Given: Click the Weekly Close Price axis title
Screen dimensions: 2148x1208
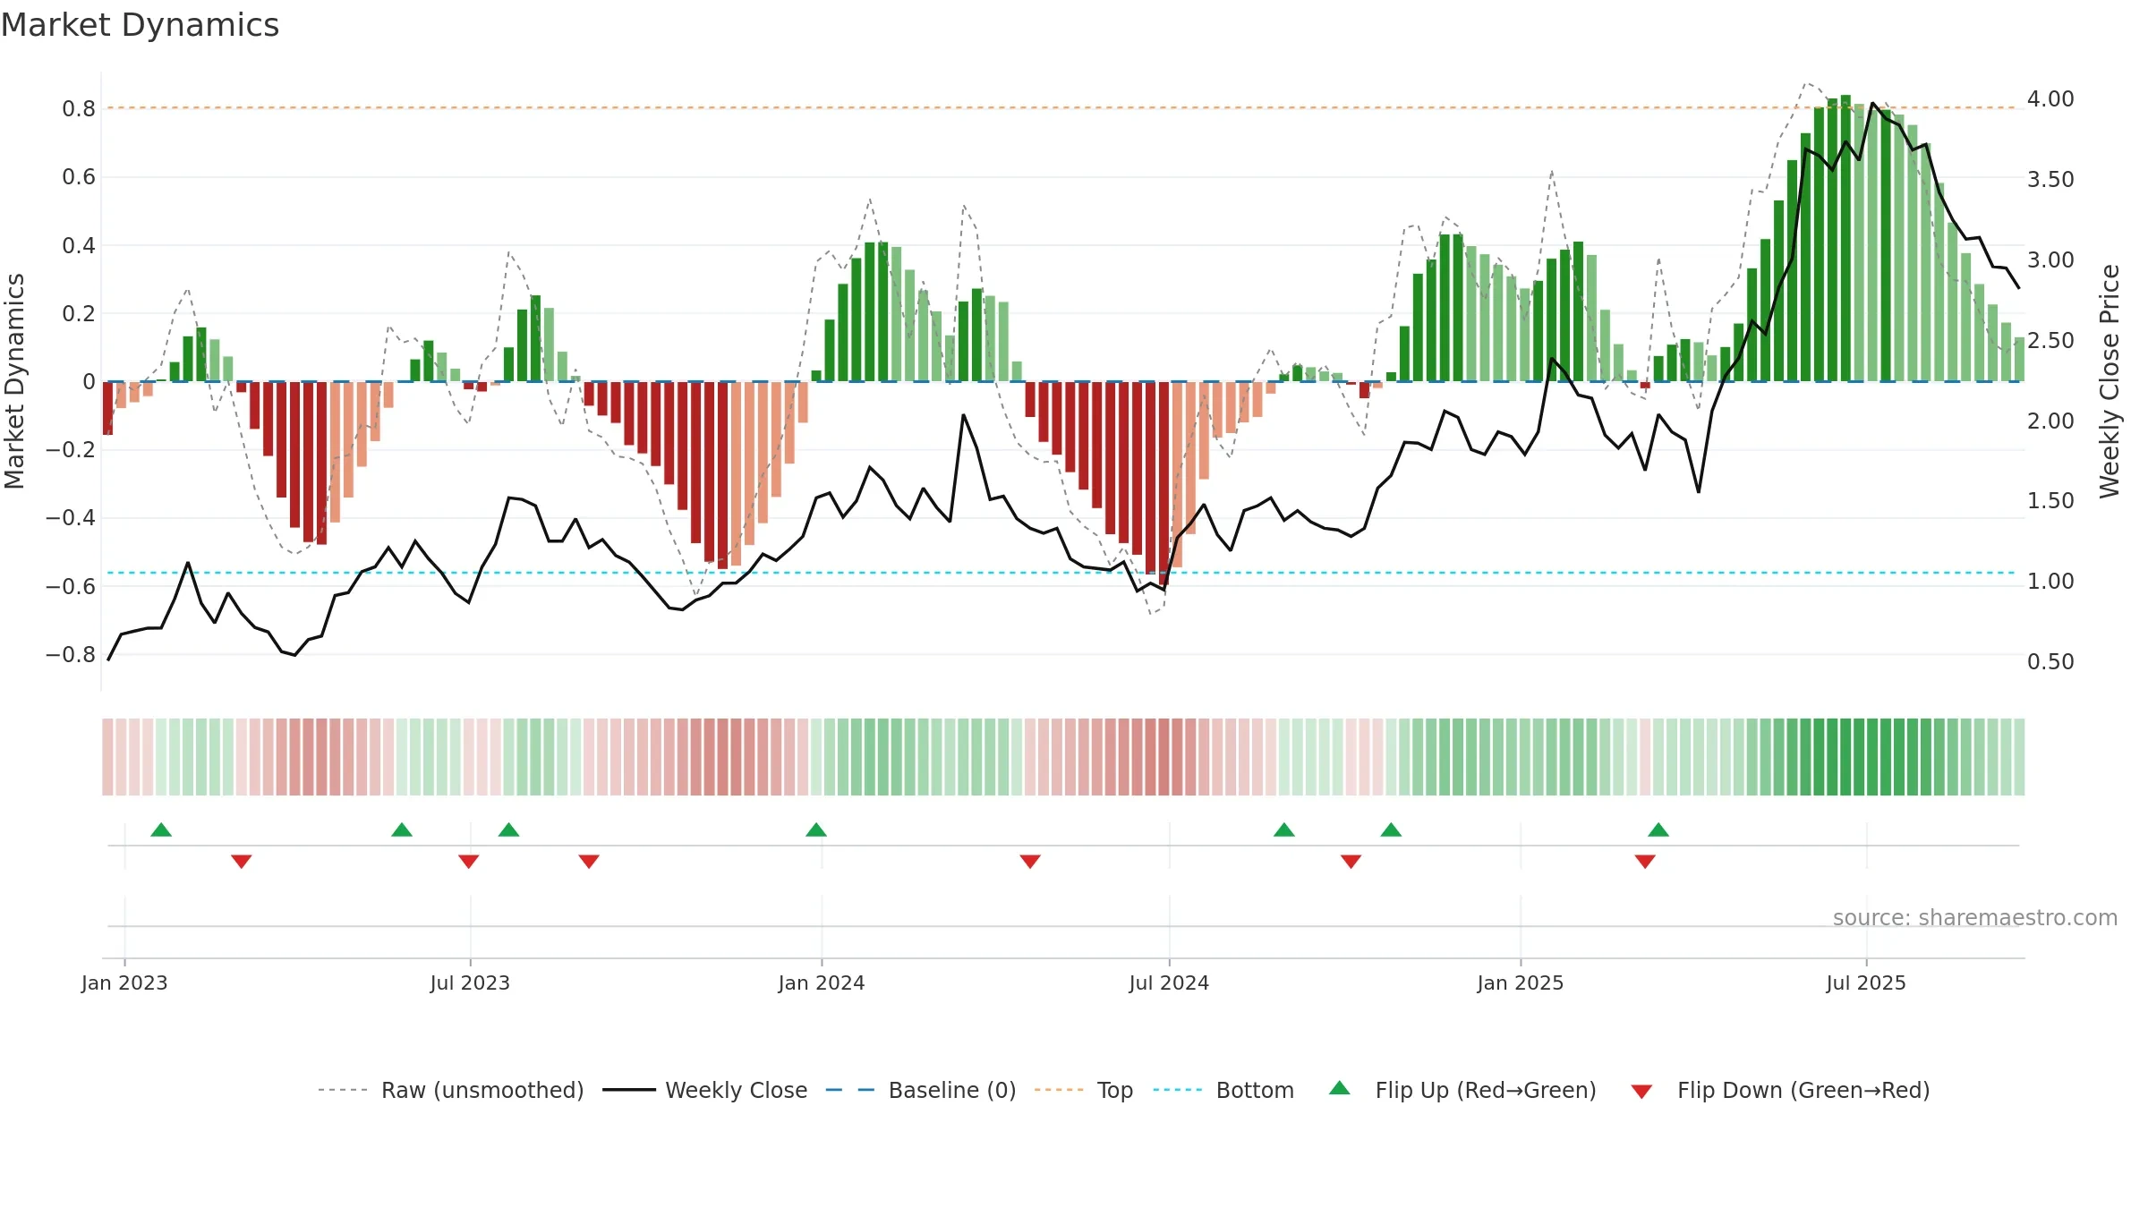Looking at the screenshot, I should click(x=2110, y=381).
